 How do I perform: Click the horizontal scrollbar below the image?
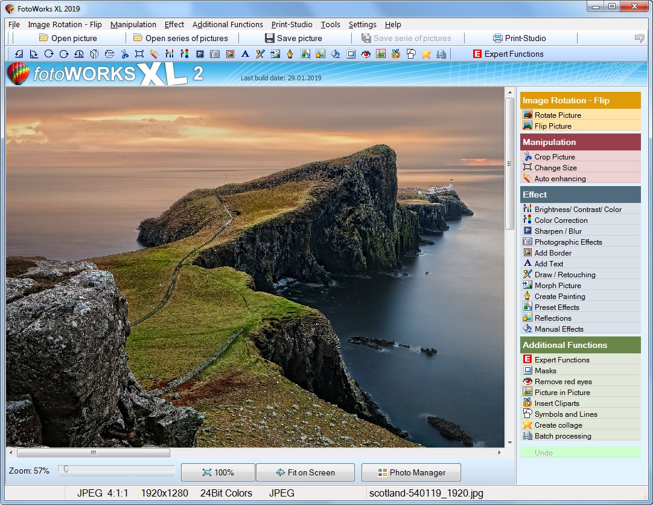94,452
